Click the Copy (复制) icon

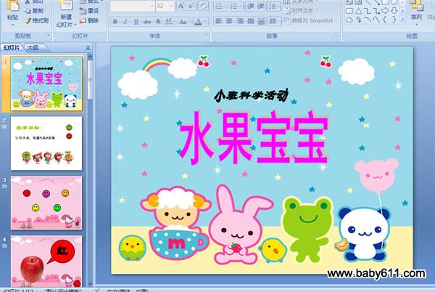[x=34, y=11]
